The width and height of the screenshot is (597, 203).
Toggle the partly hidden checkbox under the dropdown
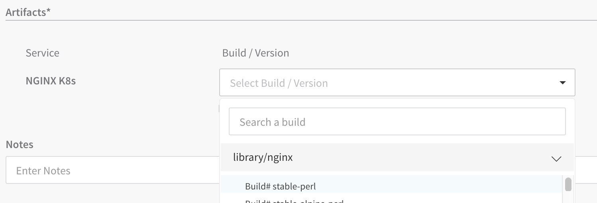pos(220,109)
